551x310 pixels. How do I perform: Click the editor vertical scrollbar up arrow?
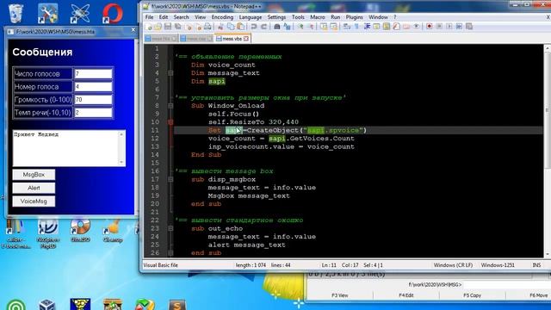548,48
